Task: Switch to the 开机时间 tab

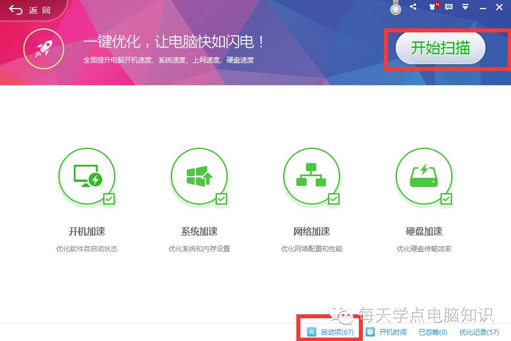Action: tap(393, 331)
